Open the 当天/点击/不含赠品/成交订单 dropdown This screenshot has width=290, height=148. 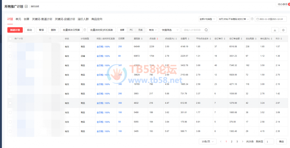pos(234,19)
